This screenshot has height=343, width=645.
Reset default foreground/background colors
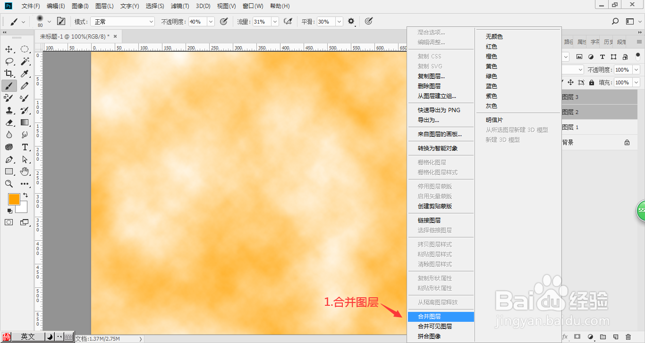[x=9, y=211]
